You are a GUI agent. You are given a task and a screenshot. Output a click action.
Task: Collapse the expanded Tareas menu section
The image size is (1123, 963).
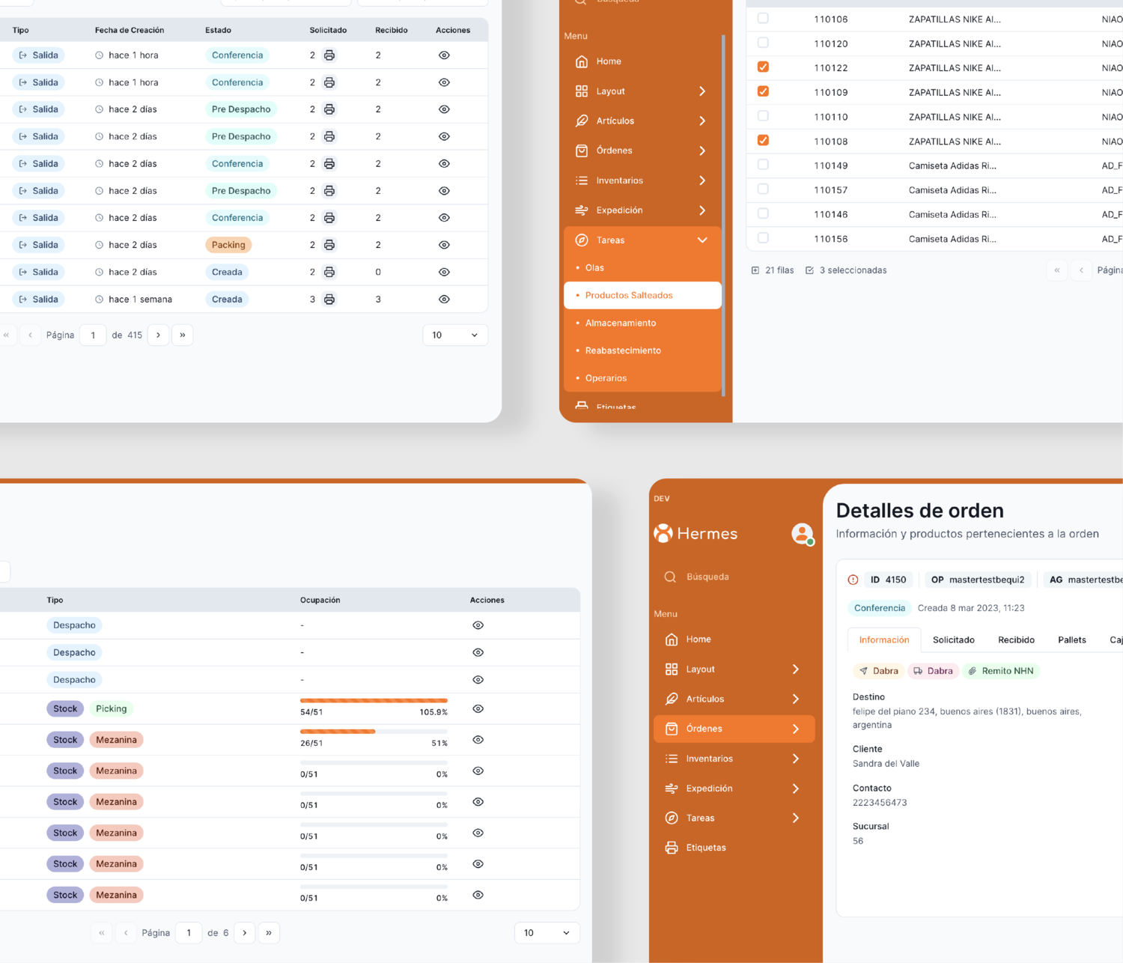(x=702, y=240)
